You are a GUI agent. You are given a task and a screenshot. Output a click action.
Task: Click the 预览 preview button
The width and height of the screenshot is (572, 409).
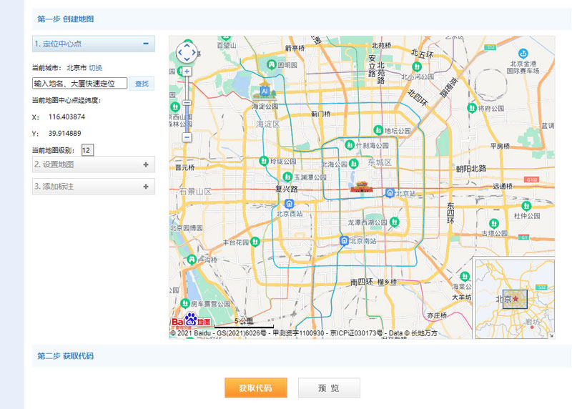coord(329,388)
